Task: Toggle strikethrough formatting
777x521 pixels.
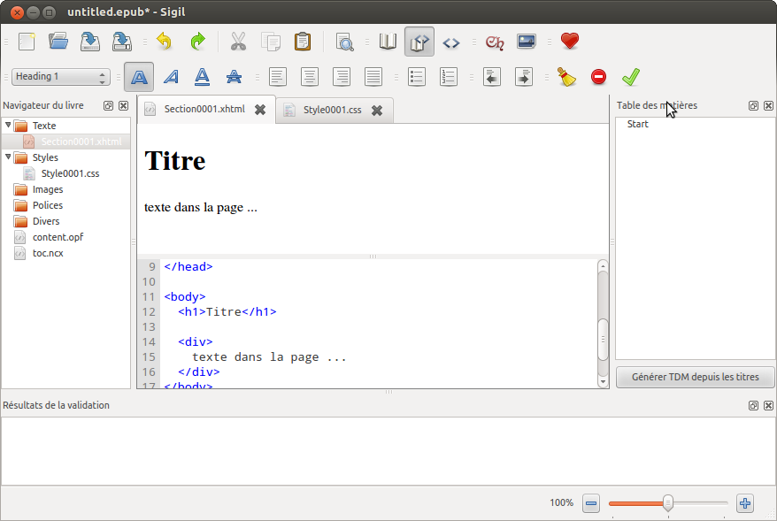Action: (x=234, y=77)
